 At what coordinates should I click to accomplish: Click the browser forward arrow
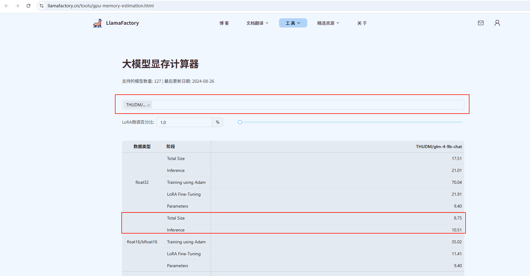(17, 6)
